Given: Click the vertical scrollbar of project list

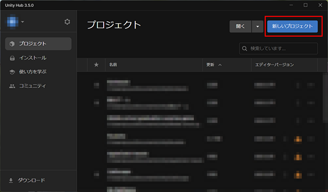Looking at the screenshot, I should (325, 97).
